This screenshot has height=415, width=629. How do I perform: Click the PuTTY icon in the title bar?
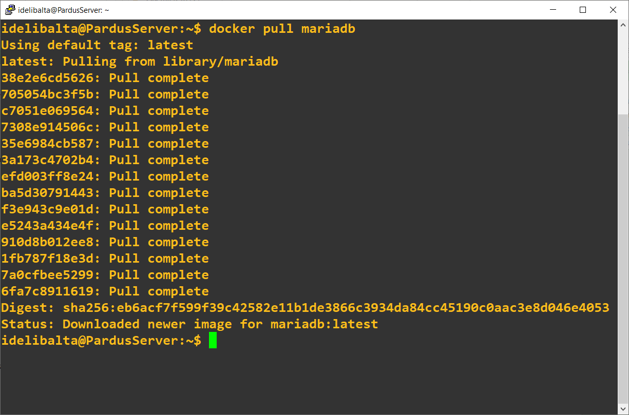tap(9, 10)
